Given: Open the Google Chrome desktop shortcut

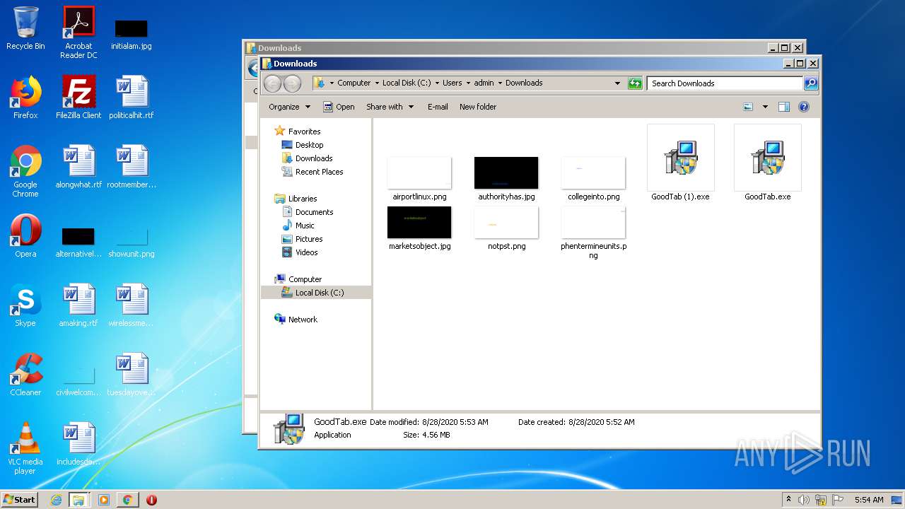Looking at the screenshot, I should tap(25, 171).
